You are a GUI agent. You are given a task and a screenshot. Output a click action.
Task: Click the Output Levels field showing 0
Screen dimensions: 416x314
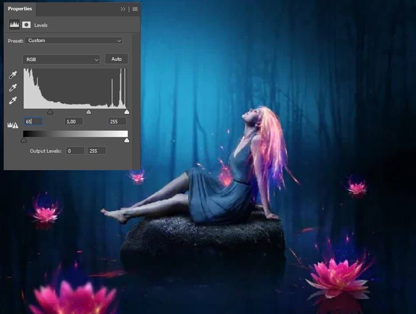tap(75, 151)
